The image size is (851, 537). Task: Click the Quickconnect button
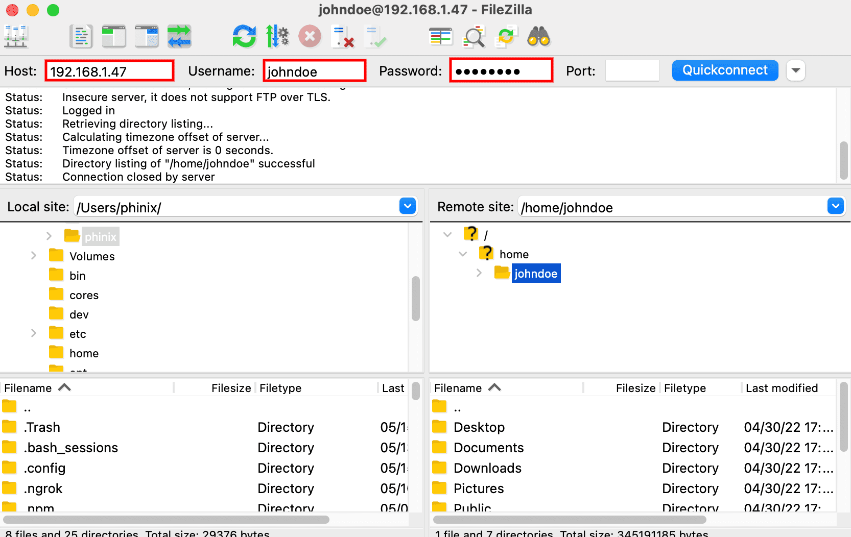pos(725,70)
